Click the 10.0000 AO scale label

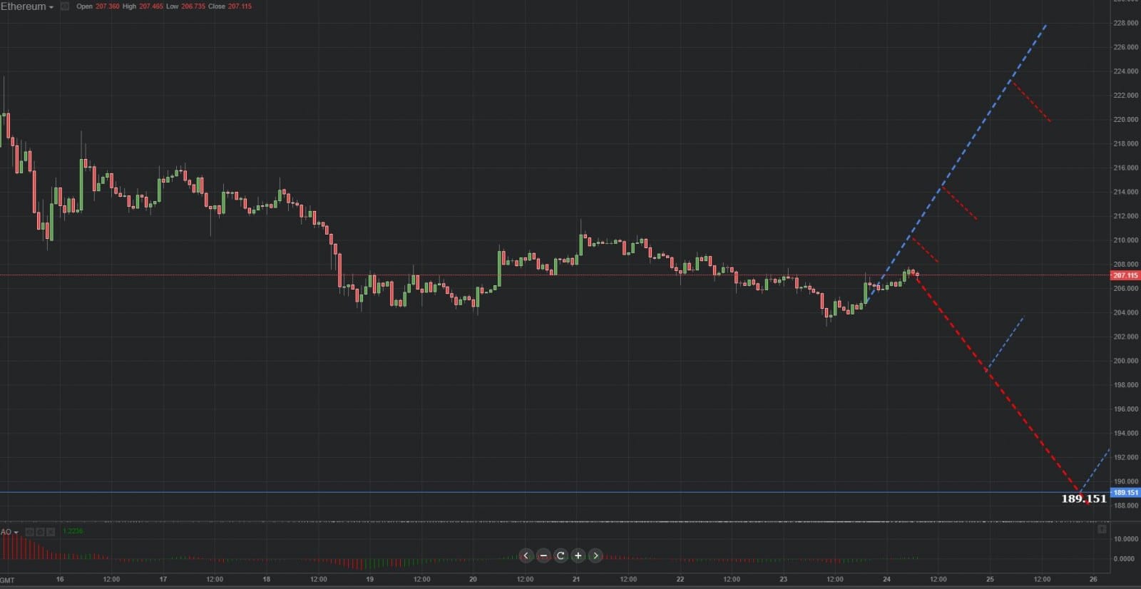(1125, 539)
